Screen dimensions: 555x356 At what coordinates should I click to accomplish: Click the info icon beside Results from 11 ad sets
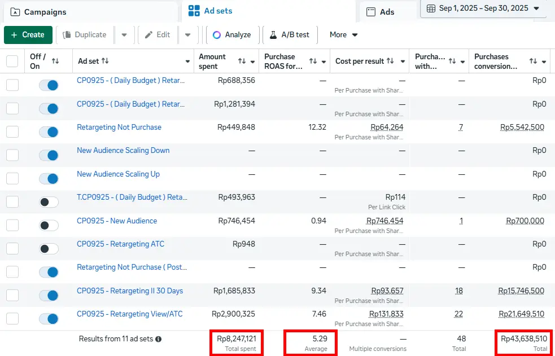click(x=159, y=339)
